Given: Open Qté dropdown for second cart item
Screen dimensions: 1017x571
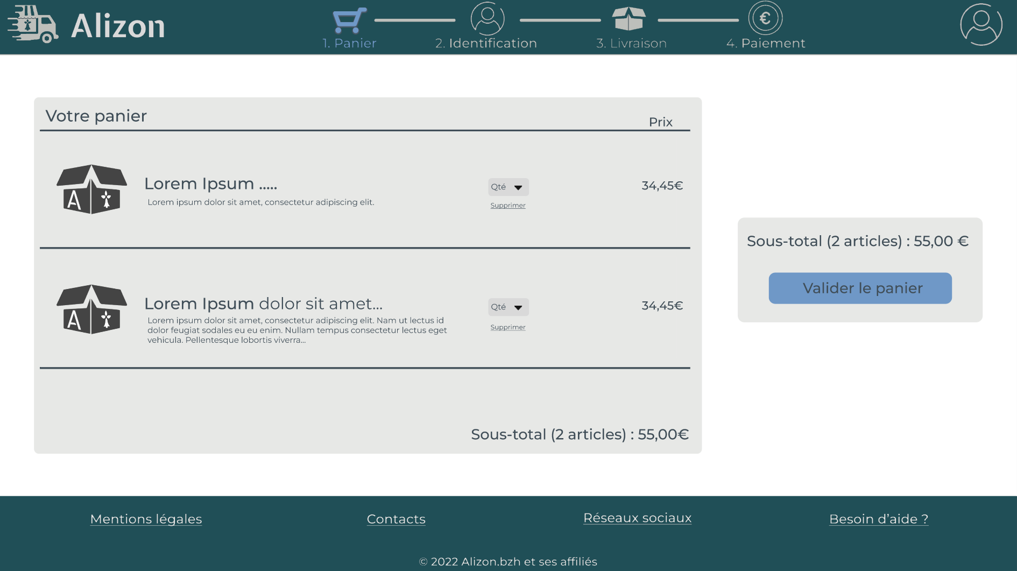Looking at the screenshot, I should point(508,307).
